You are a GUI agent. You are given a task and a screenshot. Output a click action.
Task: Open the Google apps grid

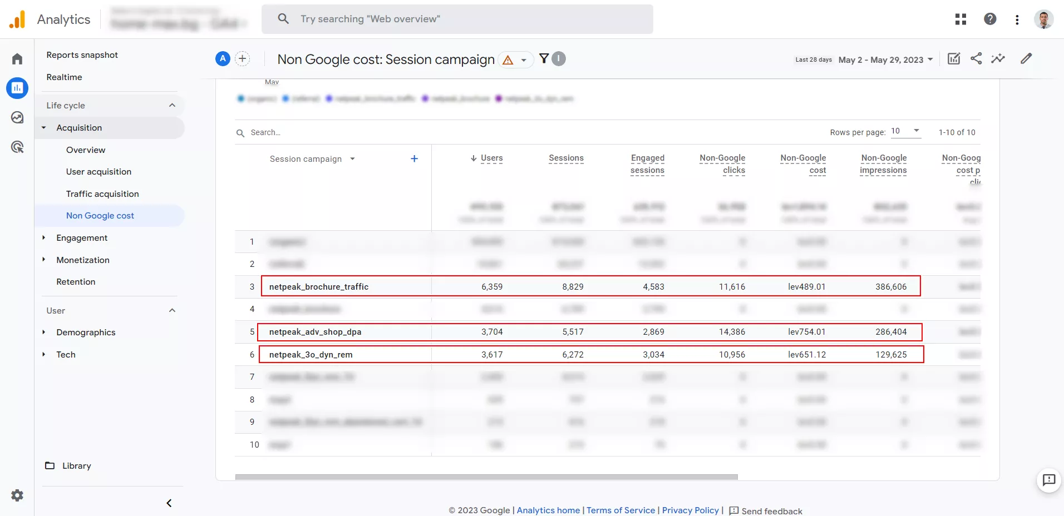pos(960,19)
